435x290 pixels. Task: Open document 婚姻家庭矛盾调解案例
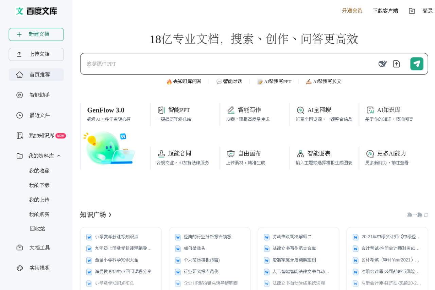(x=294, y=260)
